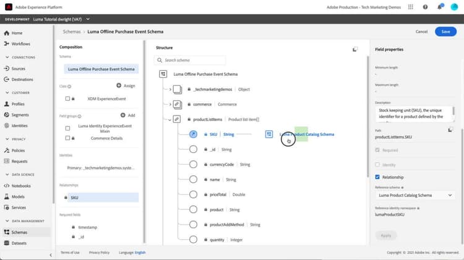Collapse the Connections section
464x260 pixels.
coord(7,57)
